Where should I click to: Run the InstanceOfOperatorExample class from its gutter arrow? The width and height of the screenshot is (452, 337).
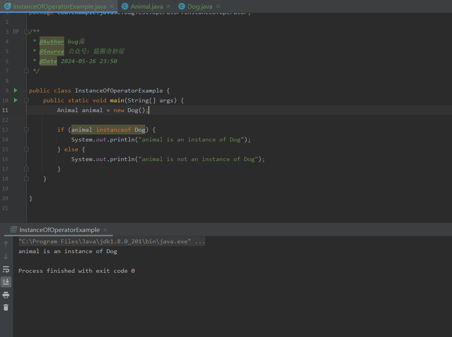tap(16, 91)
